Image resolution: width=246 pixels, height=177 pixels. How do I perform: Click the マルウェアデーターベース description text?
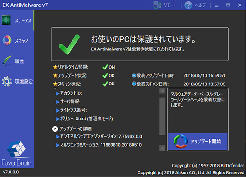pyautogui.click(x=198, y=99)
